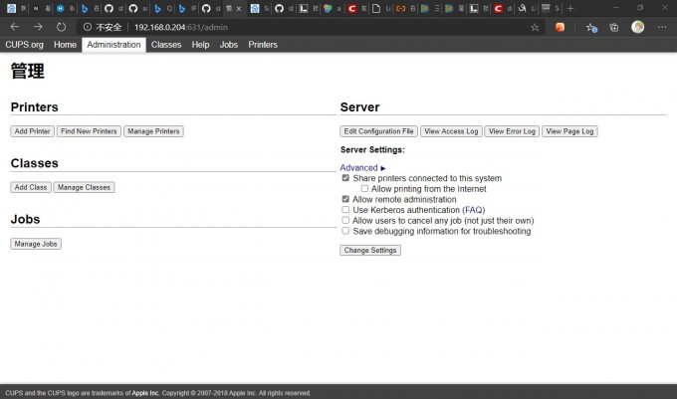This screenshot has width=677, height=399.
Task: Click the user profile avatar
Action: point(637,27)
